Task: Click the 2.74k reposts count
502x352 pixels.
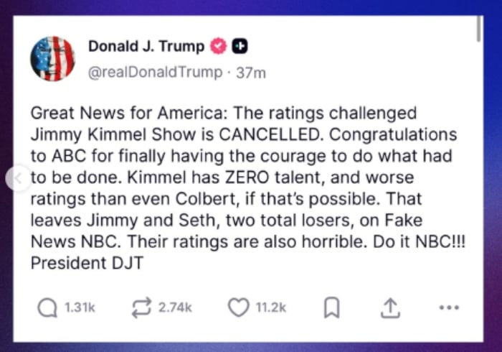Action: point(176,307)
